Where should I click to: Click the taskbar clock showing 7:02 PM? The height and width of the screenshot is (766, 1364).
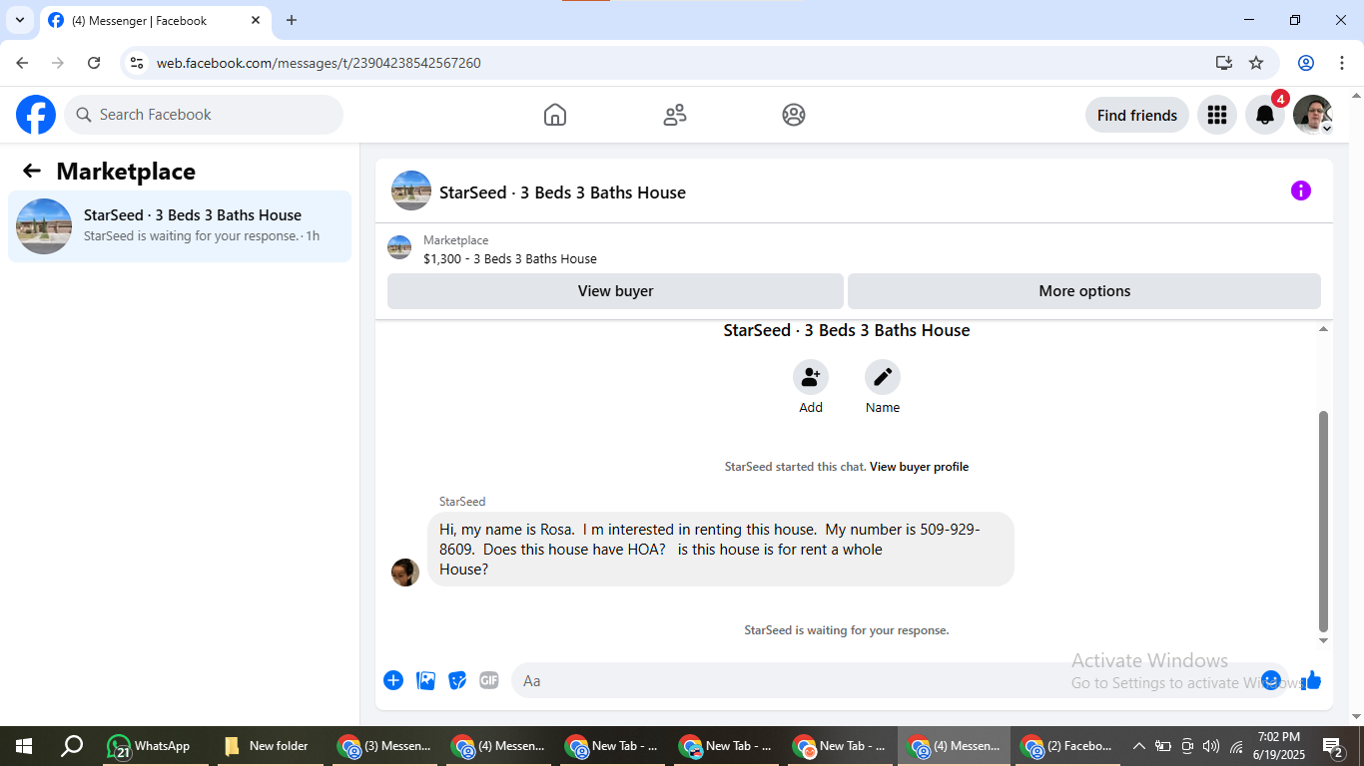[1278, 746]
